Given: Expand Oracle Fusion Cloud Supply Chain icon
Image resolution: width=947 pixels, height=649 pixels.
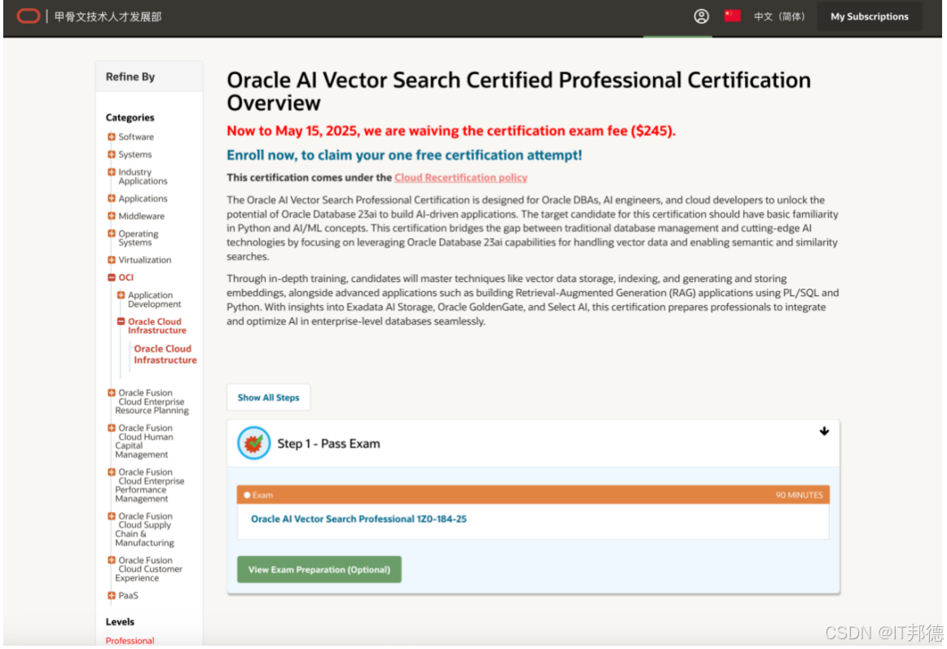Looking at the screenshot, I should coord(111,516).
